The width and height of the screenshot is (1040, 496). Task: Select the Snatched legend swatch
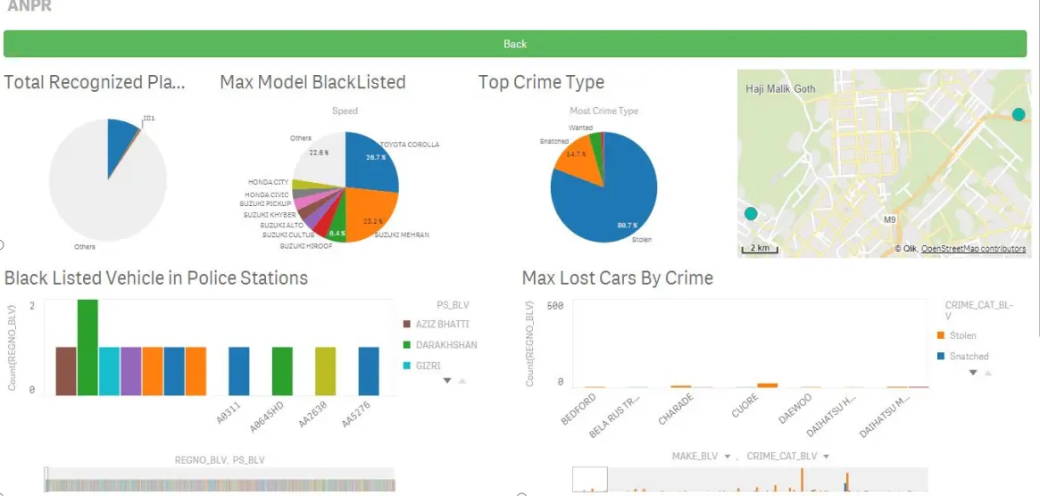[941, 356]
